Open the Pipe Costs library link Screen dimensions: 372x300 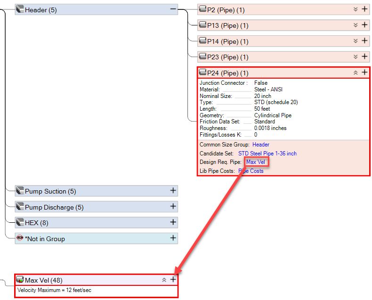251,171
